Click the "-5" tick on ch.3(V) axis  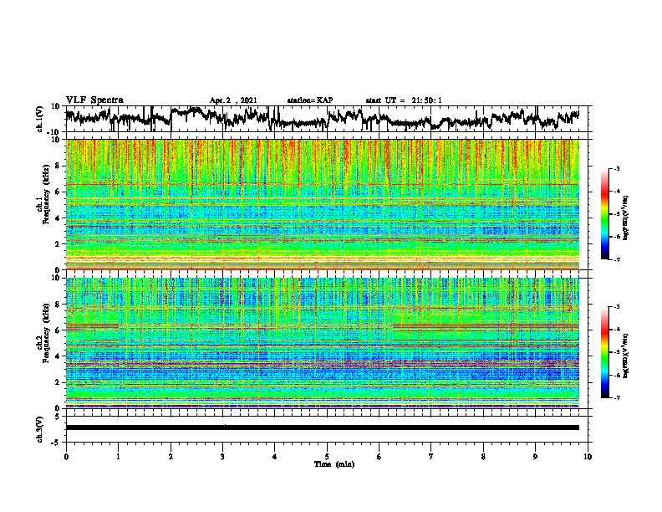[56, 443]
